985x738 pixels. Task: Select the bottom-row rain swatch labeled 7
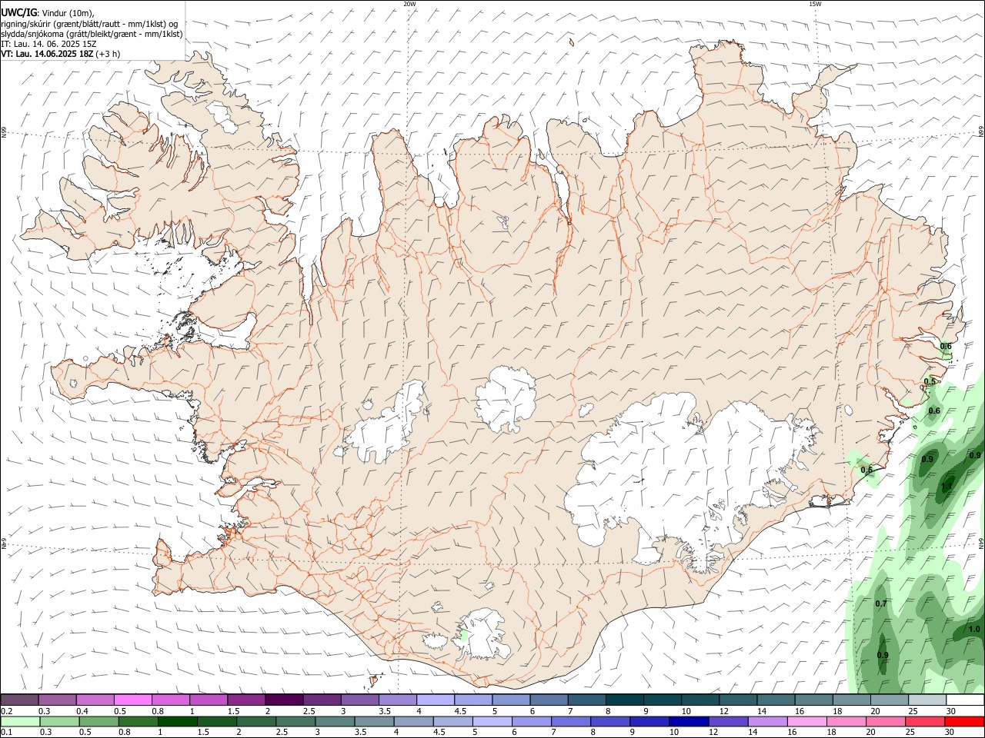pyautogui.click(x=571, y=722)
